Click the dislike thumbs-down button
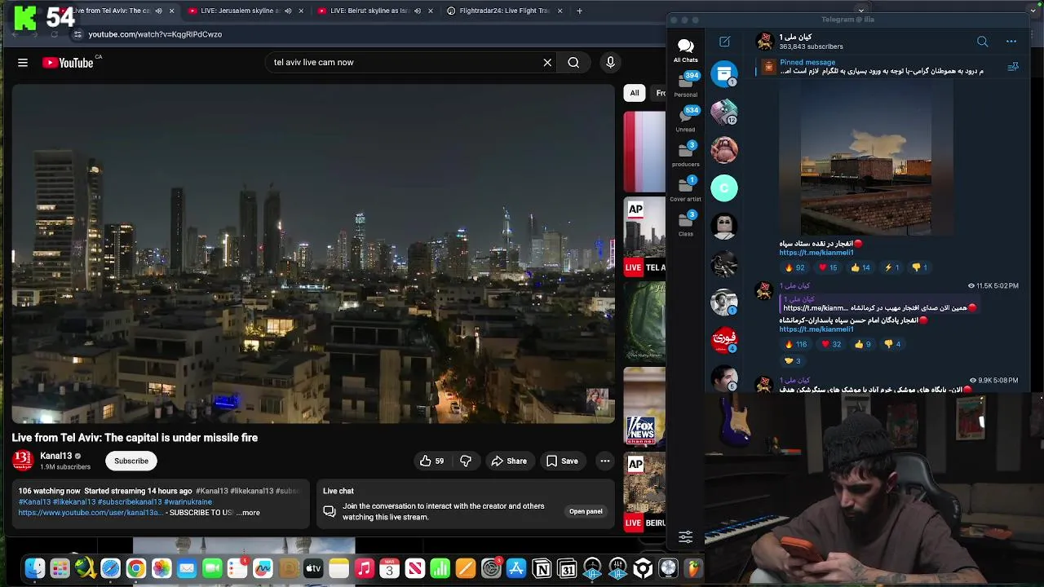The image size is (1044, 587). [466, 461]
